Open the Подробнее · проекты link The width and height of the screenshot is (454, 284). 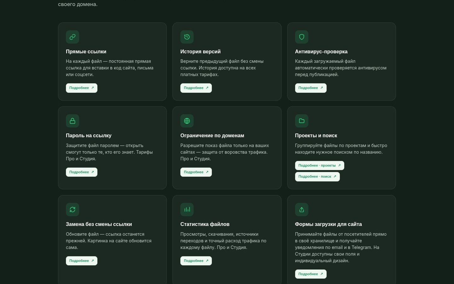pyautogui.click(x=320, y=166)
